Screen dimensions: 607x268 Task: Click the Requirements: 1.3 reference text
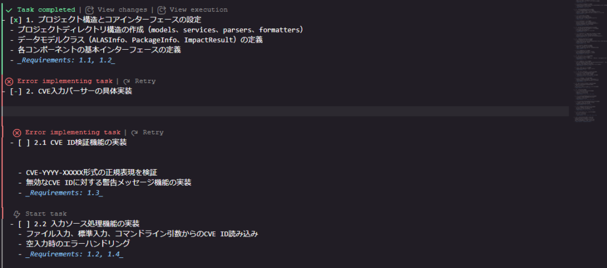coord(64,193)
